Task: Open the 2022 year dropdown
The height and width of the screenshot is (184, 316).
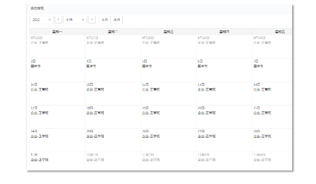Action: 41,20
